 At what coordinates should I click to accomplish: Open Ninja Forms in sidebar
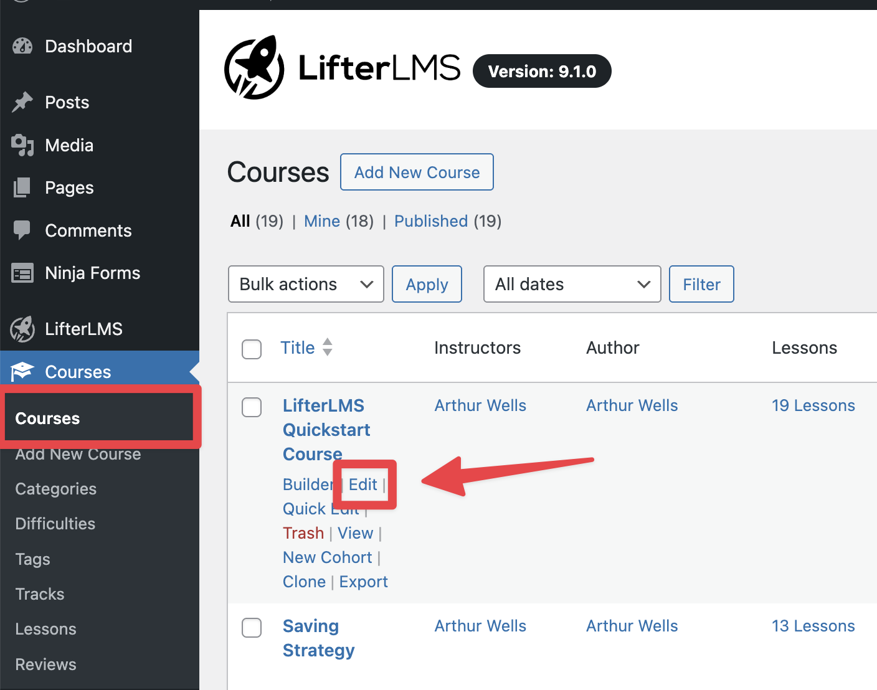(93, 273)
